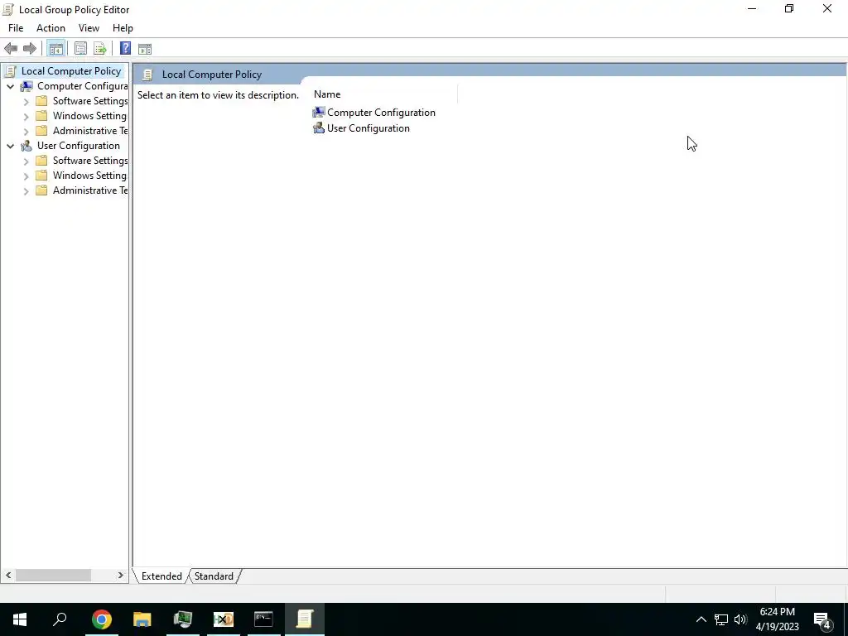The height and width of the screenshot is (636, 848).
Task: Open the Help menu
Action: [123, 28]
